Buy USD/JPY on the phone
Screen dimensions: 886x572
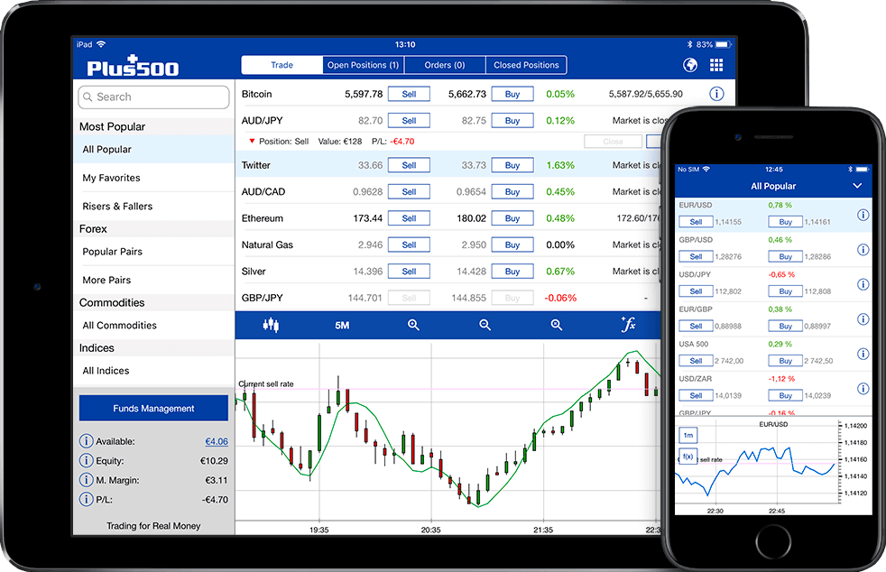click(786, 291)
